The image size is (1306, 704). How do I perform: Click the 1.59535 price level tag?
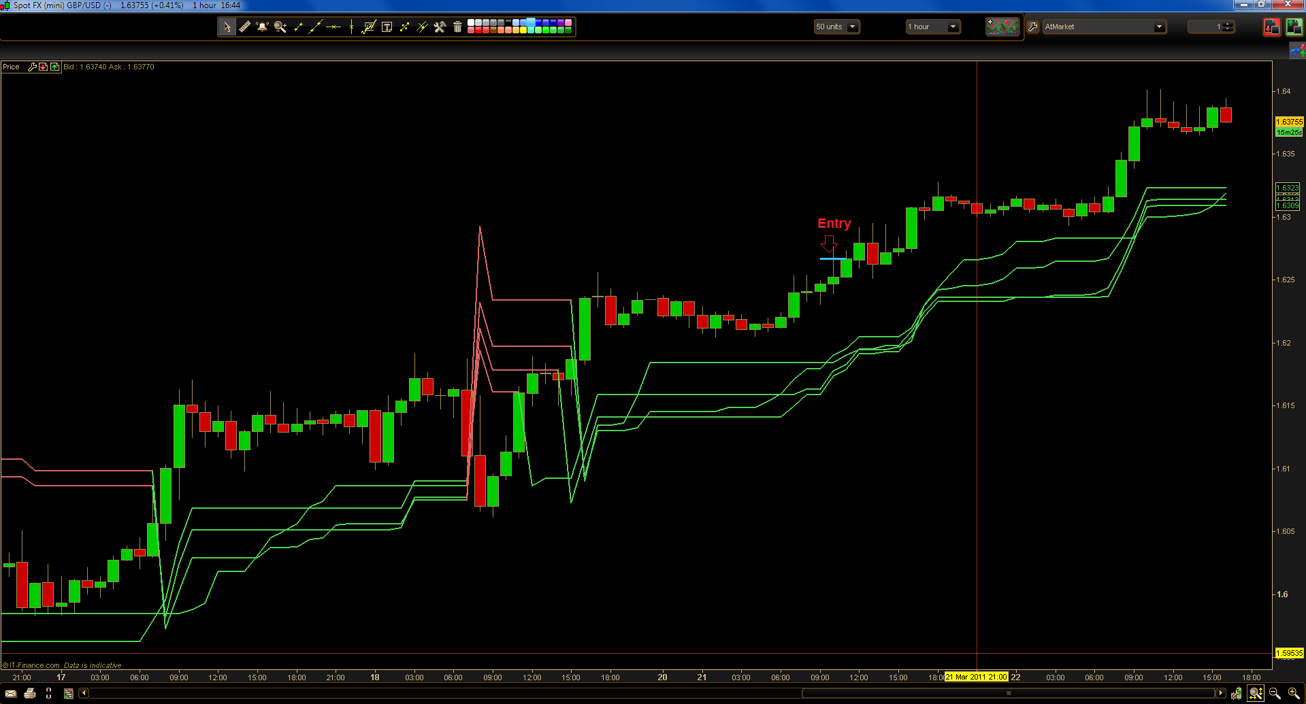click(1289, 653)
